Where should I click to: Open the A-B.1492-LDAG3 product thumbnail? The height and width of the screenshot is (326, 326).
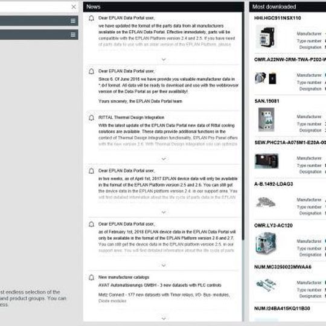coord(266,202)
